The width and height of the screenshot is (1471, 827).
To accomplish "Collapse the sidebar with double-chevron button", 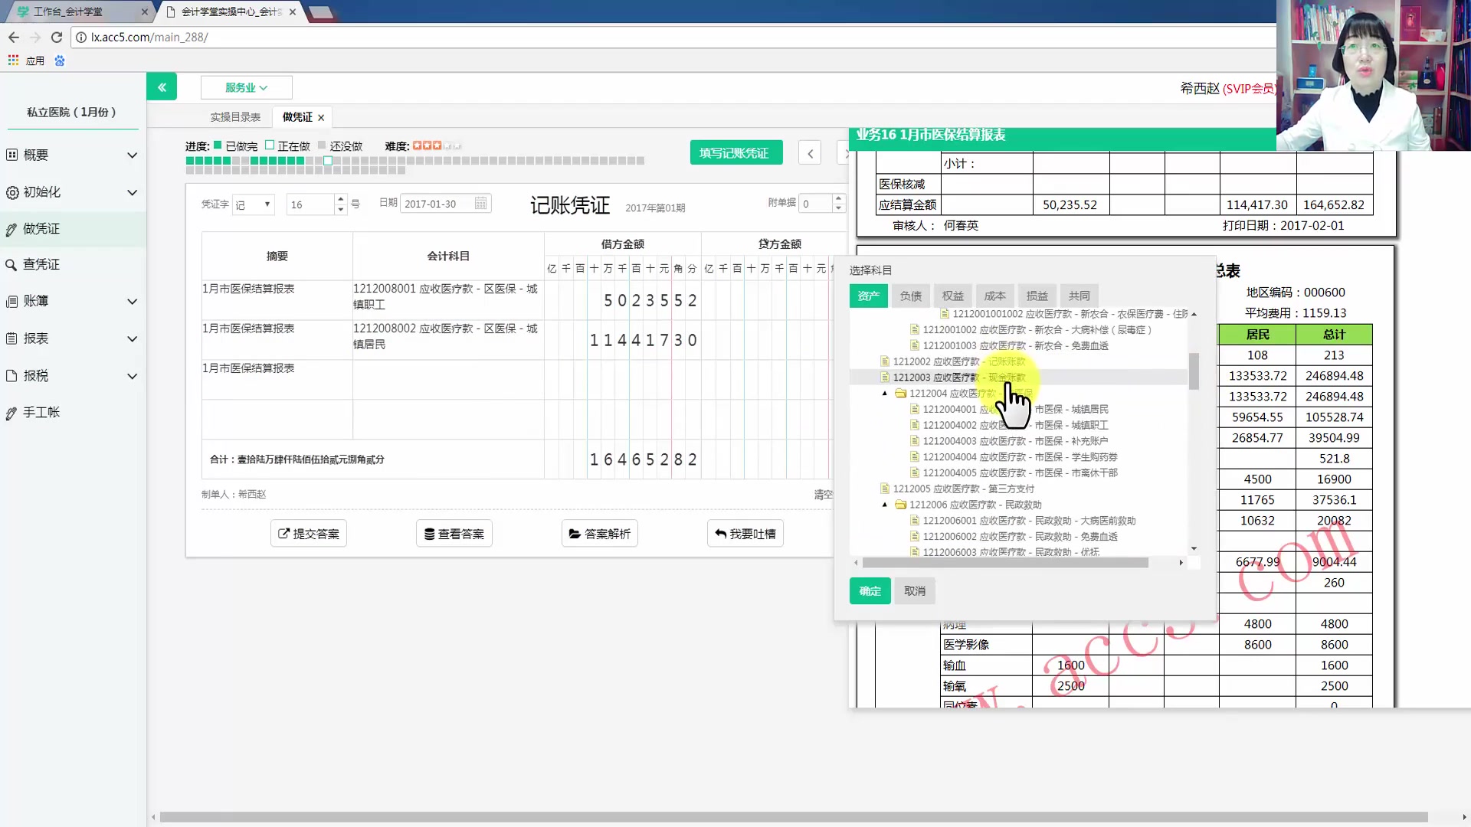I will click(x=162, y=87).
